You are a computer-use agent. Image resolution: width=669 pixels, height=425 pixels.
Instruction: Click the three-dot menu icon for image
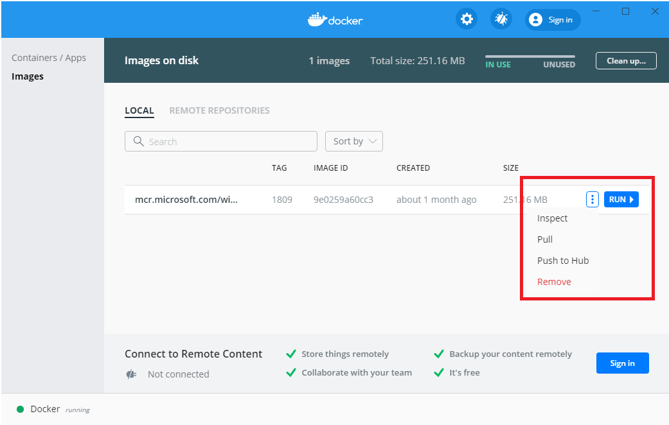(x=593, y=200)
